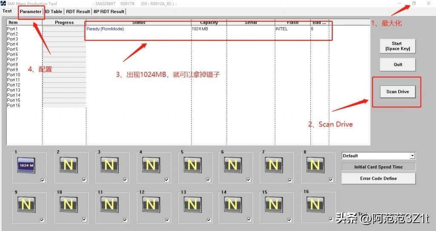The height and width of the screenshot is (231, 436).
Task: Toggle the checkbox for port 3
Action: 125,180
